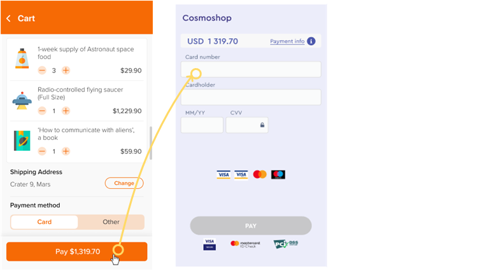Viewport: 503px width, 271px height.
Task: Decrease Astronaut space food quantity
Action: (42, 71)
